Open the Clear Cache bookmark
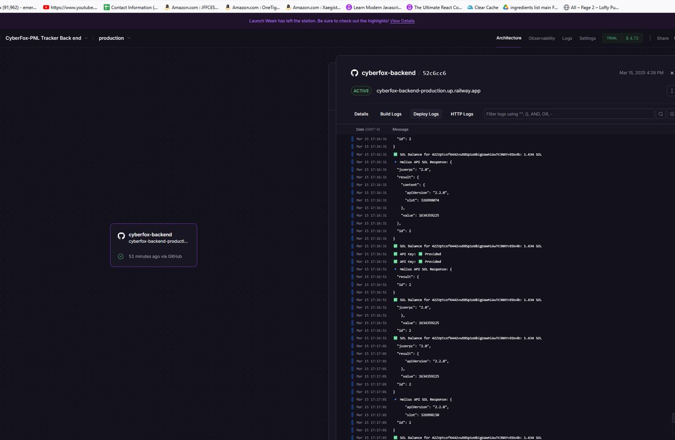The height and width of the screenshot is (440, 675). point(481,8)
